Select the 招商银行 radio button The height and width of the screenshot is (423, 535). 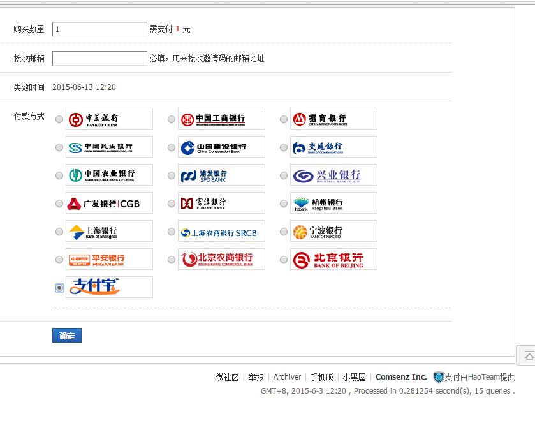284,119
